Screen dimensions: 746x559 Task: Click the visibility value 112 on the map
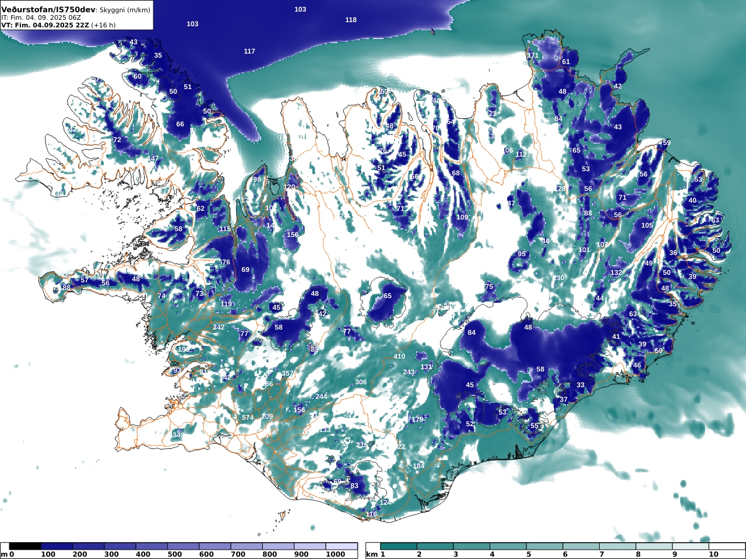(521, 154)
